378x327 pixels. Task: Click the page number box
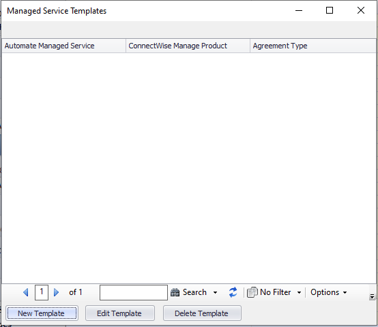42,292
